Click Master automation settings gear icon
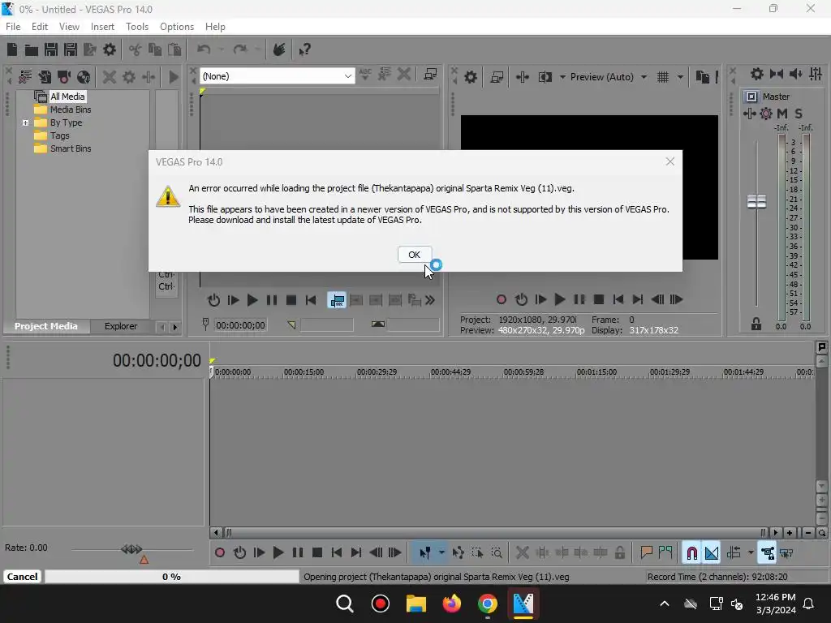 pyautogui.click(x=766, y=114)
